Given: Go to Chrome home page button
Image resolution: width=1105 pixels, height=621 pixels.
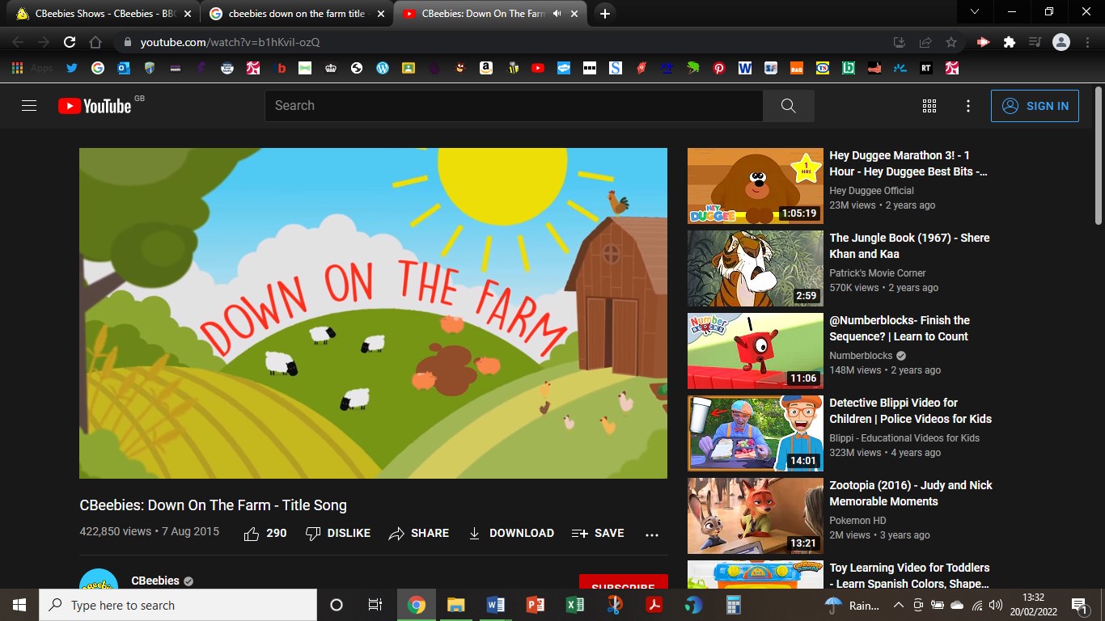Looking at the screenshot, I should [95, 42].
